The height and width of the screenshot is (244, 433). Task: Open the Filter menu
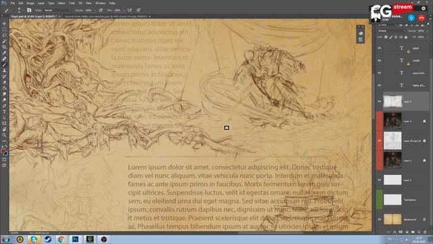72,3
